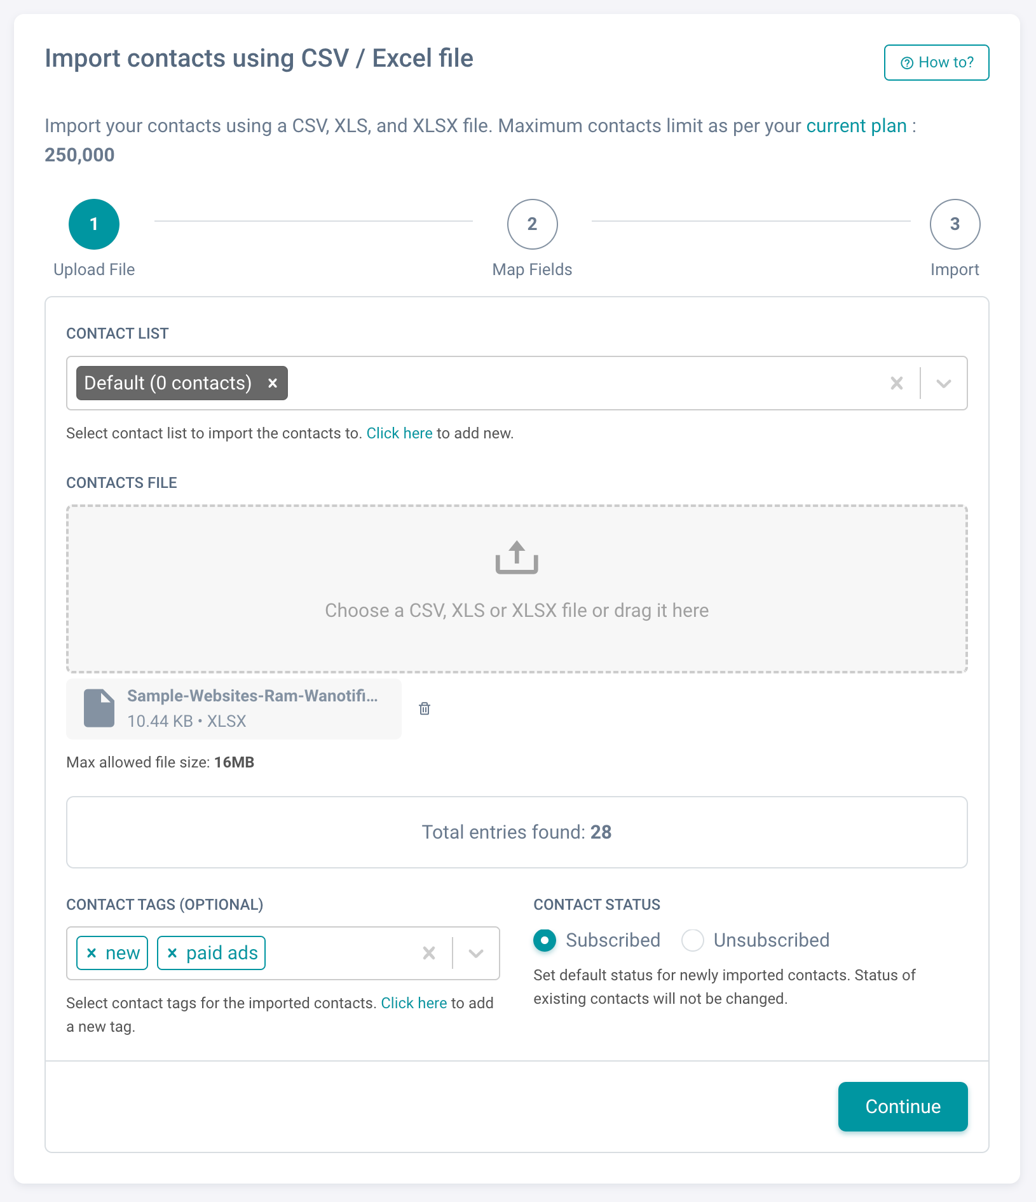Remove the 'paid ads' contact tag
The height and width of the screenshot is (1202, 1036).
(171, 952)
